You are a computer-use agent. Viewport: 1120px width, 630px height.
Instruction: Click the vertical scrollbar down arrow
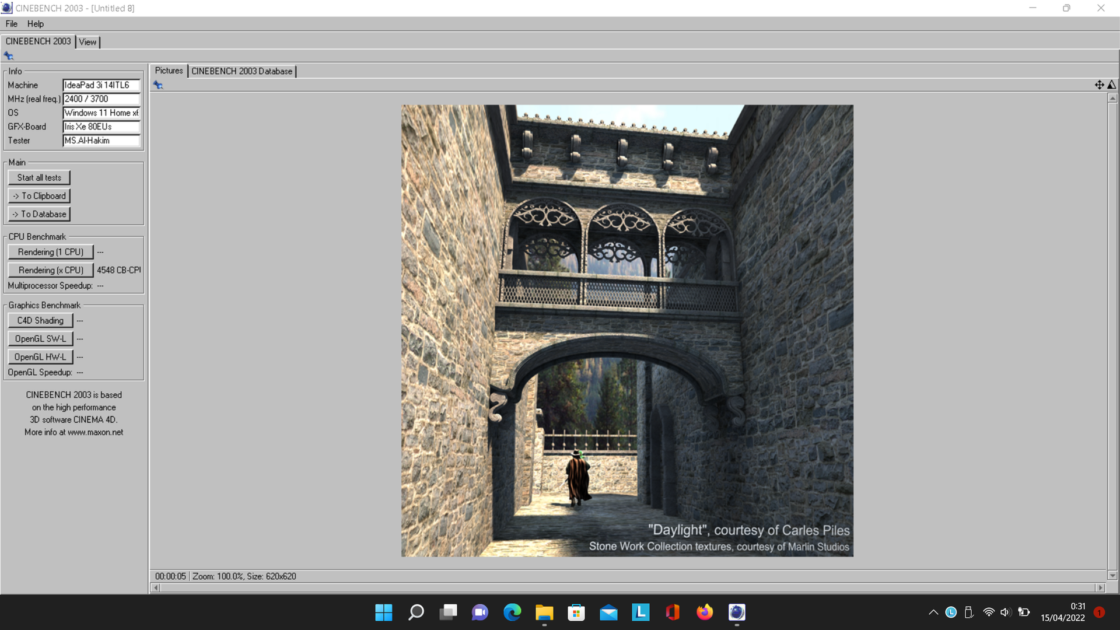pyautogui.click(x=1112, y=575)
